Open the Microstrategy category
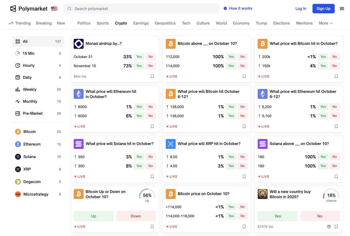 [36, 194]
